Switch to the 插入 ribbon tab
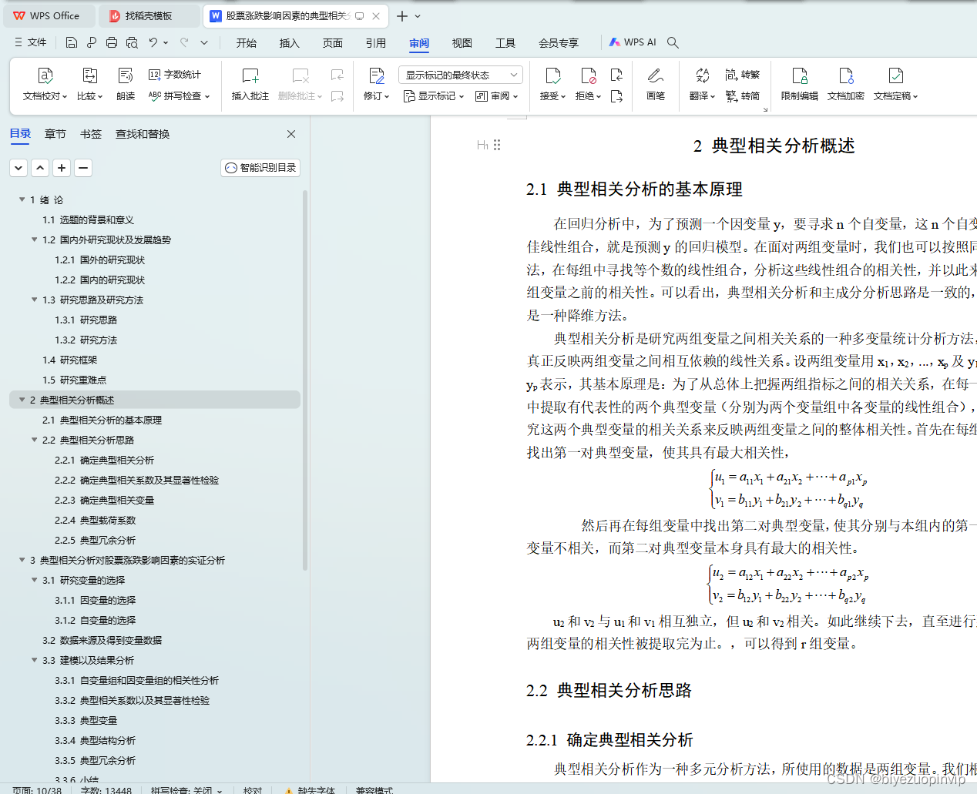The height and width of the screenshot is (794, 977). 289,43
